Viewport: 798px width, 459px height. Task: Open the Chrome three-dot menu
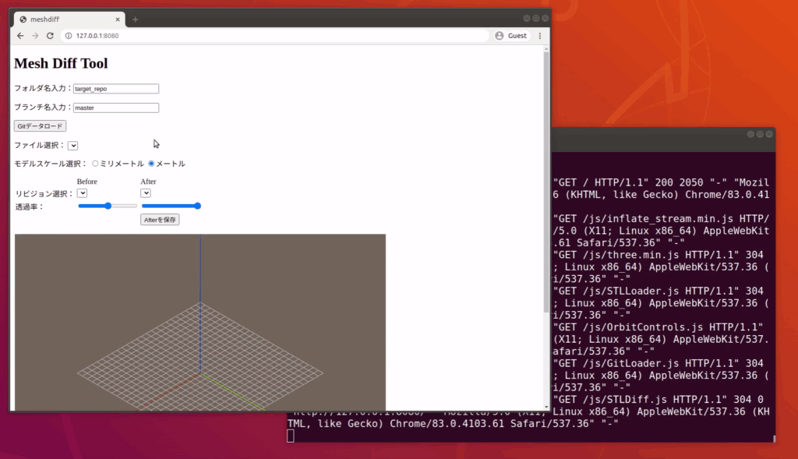540,36
